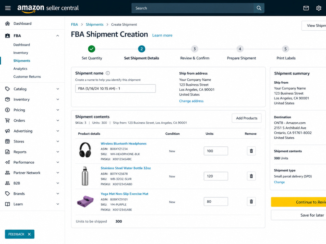
Task: Open Inventory under FBA submenu
Action: point(21,53)
